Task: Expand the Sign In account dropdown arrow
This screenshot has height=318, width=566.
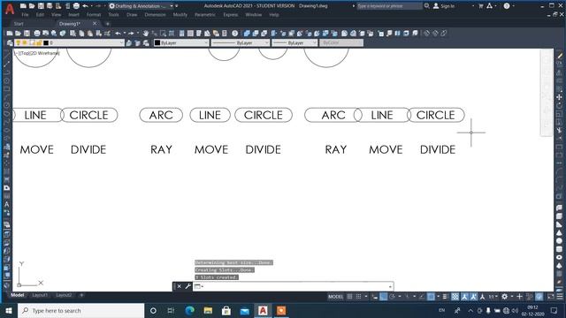Action: pos(473,6)
